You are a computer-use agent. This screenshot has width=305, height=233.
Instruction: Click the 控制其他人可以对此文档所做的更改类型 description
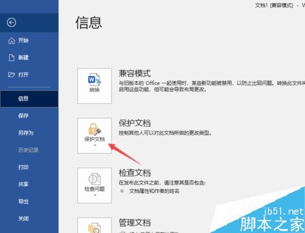coord(165,133)
